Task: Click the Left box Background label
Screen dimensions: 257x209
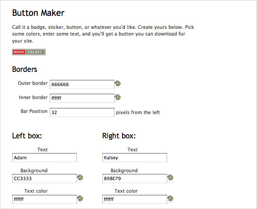Action: (34, 171)
